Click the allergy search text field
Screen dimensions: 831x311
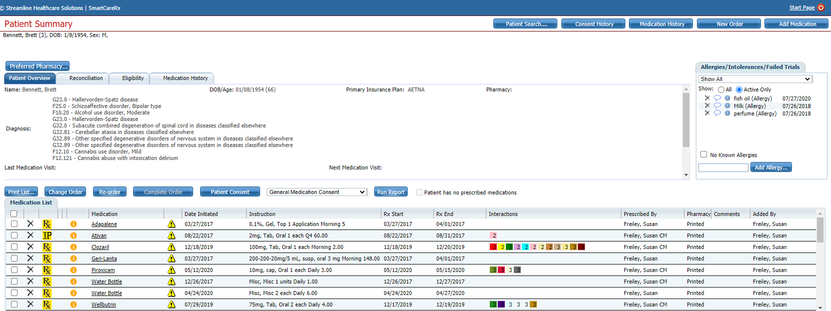(723, 167)
